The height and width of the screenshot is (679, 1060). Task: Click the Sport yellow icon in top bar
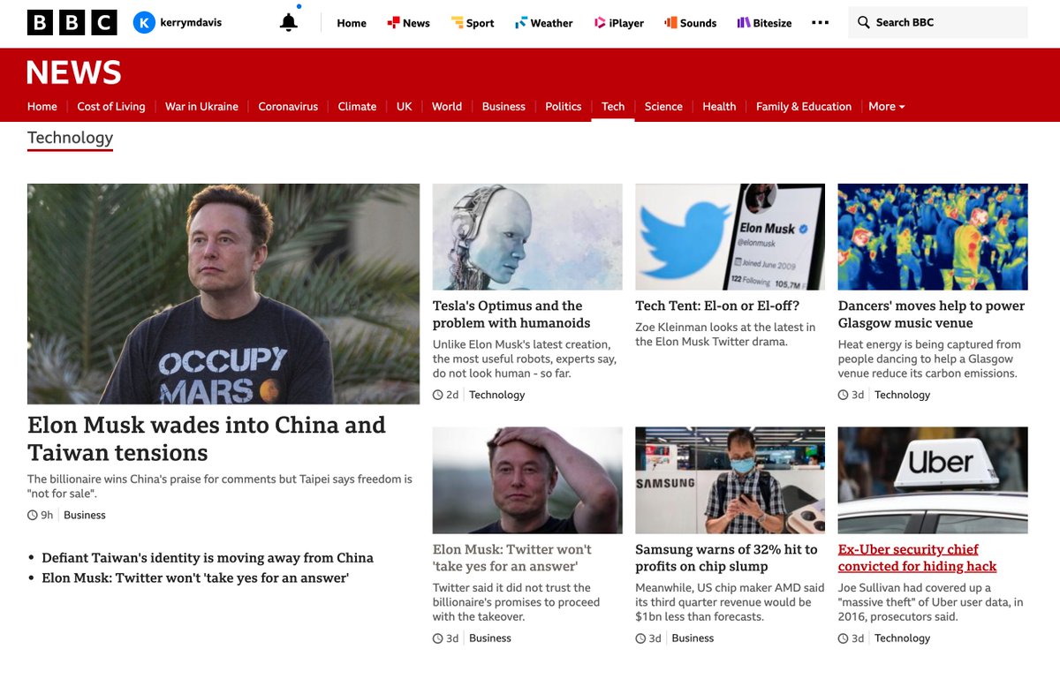(457, 23)
